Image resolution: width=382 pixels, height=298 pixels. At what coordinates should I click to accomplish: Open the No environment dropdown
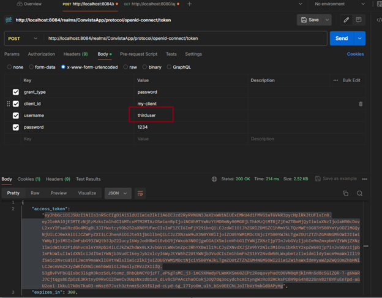pos(339,4)
